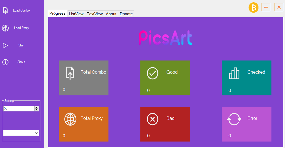Minimize the window with the orange dash button
The height and width of the screenshot is (148, 285).
coord(266,7)
